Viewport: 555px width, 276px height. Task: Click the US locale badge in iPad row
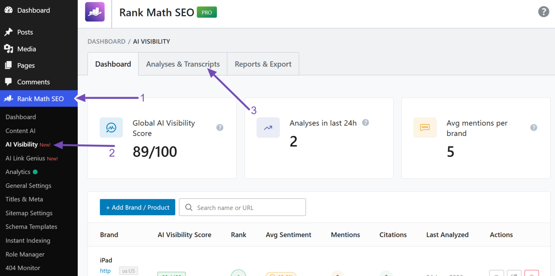tap(128, 271)
